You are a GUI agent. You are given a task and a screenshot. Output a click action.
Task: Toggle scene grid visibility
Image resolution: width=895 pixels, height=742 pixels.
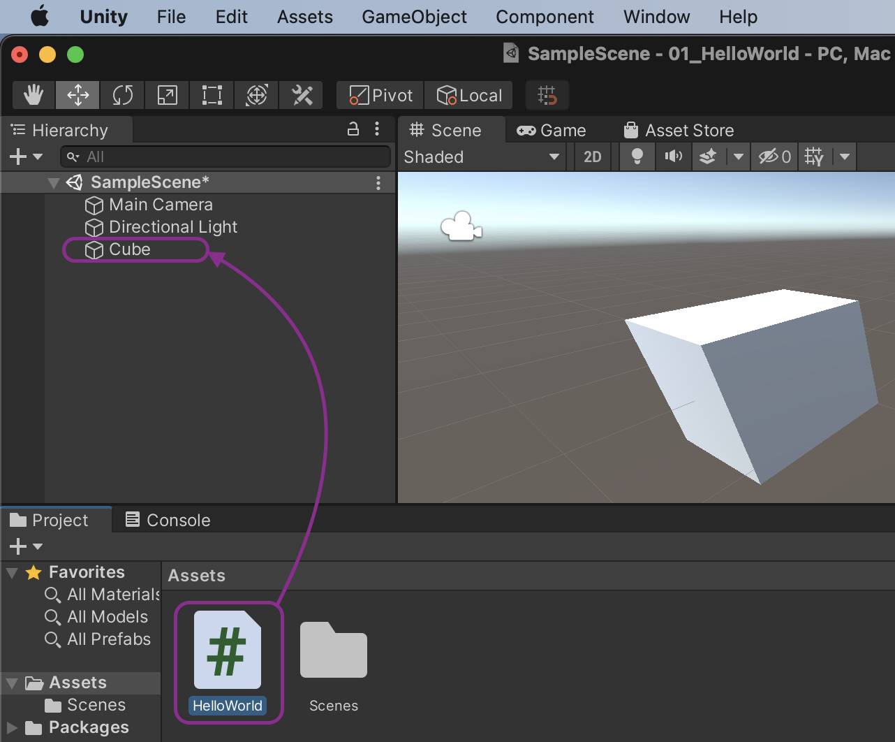[814, 157]
